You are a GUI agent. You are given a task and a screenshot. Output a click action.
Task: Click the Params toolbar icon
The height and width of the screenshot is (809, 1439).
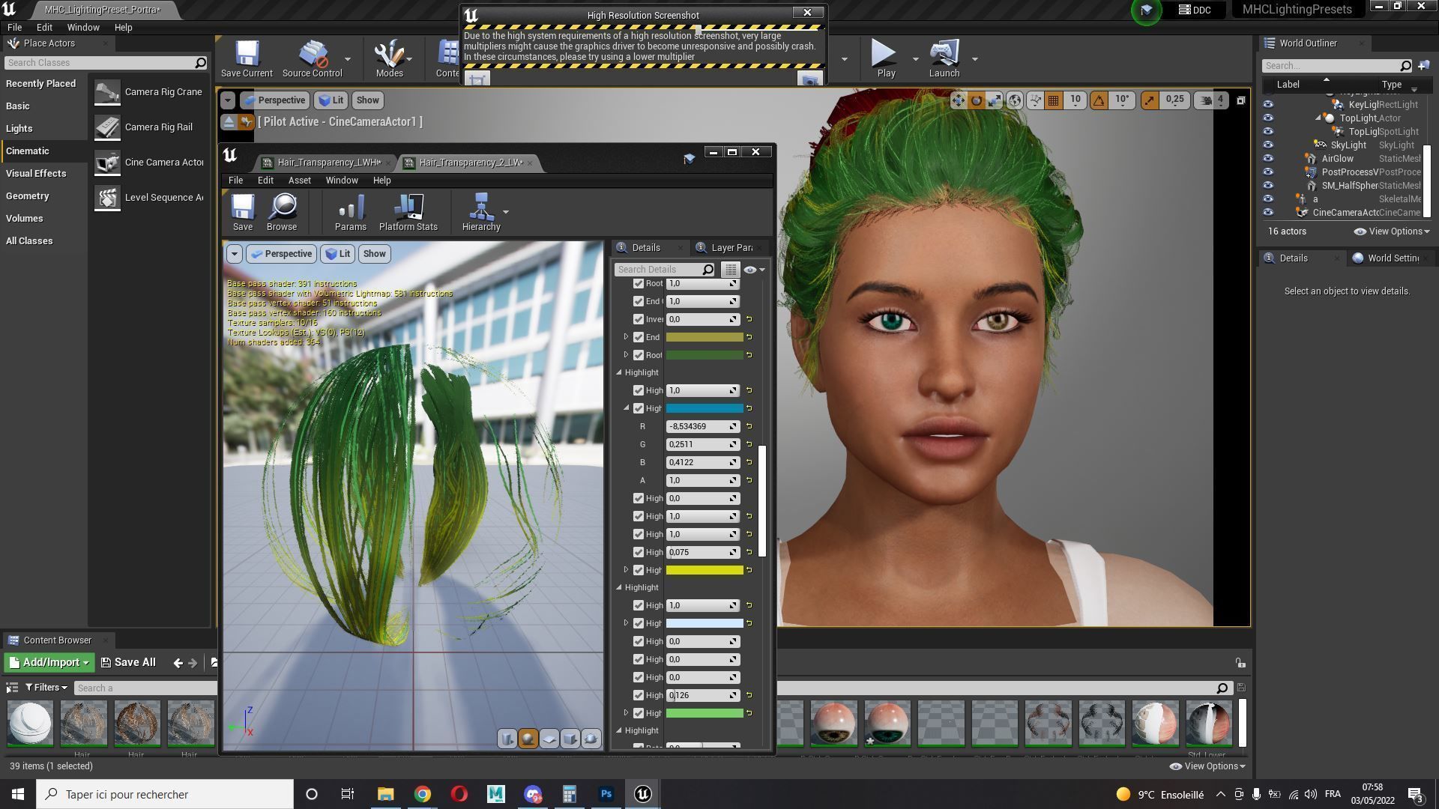(350, 212)
